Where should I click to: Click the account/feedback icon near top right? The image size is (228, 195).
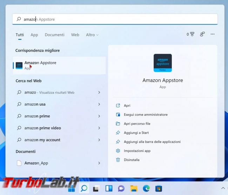tap(202, 34)
